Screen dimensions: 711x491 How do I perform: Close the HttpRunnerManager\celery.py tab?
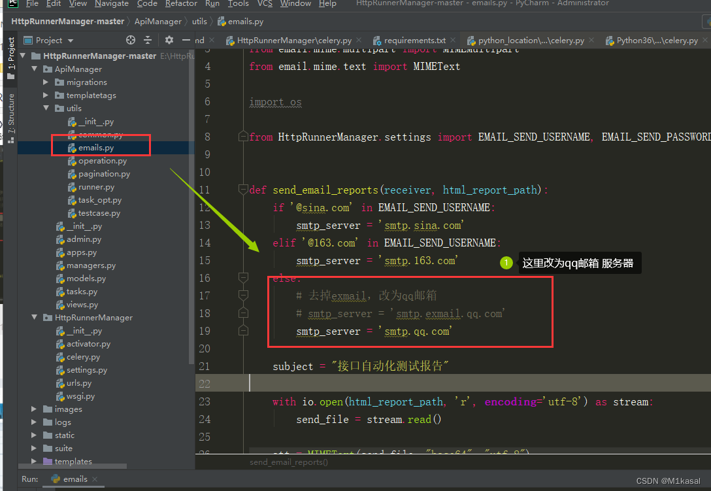[359, 41]
